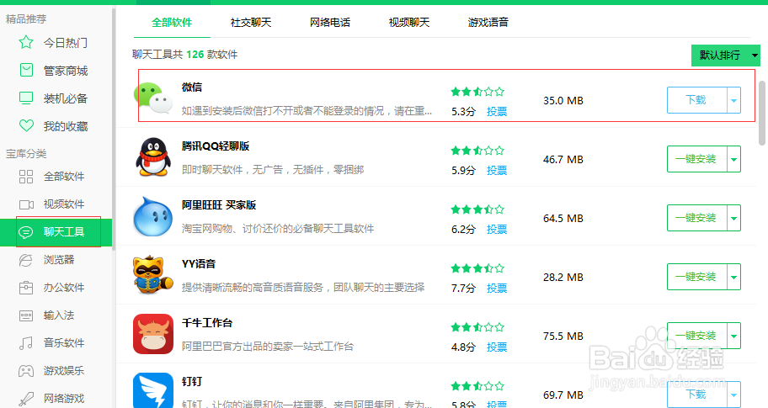Expand install options arrow for YY语音
768x408 pixels.
[x=733, y=277]
